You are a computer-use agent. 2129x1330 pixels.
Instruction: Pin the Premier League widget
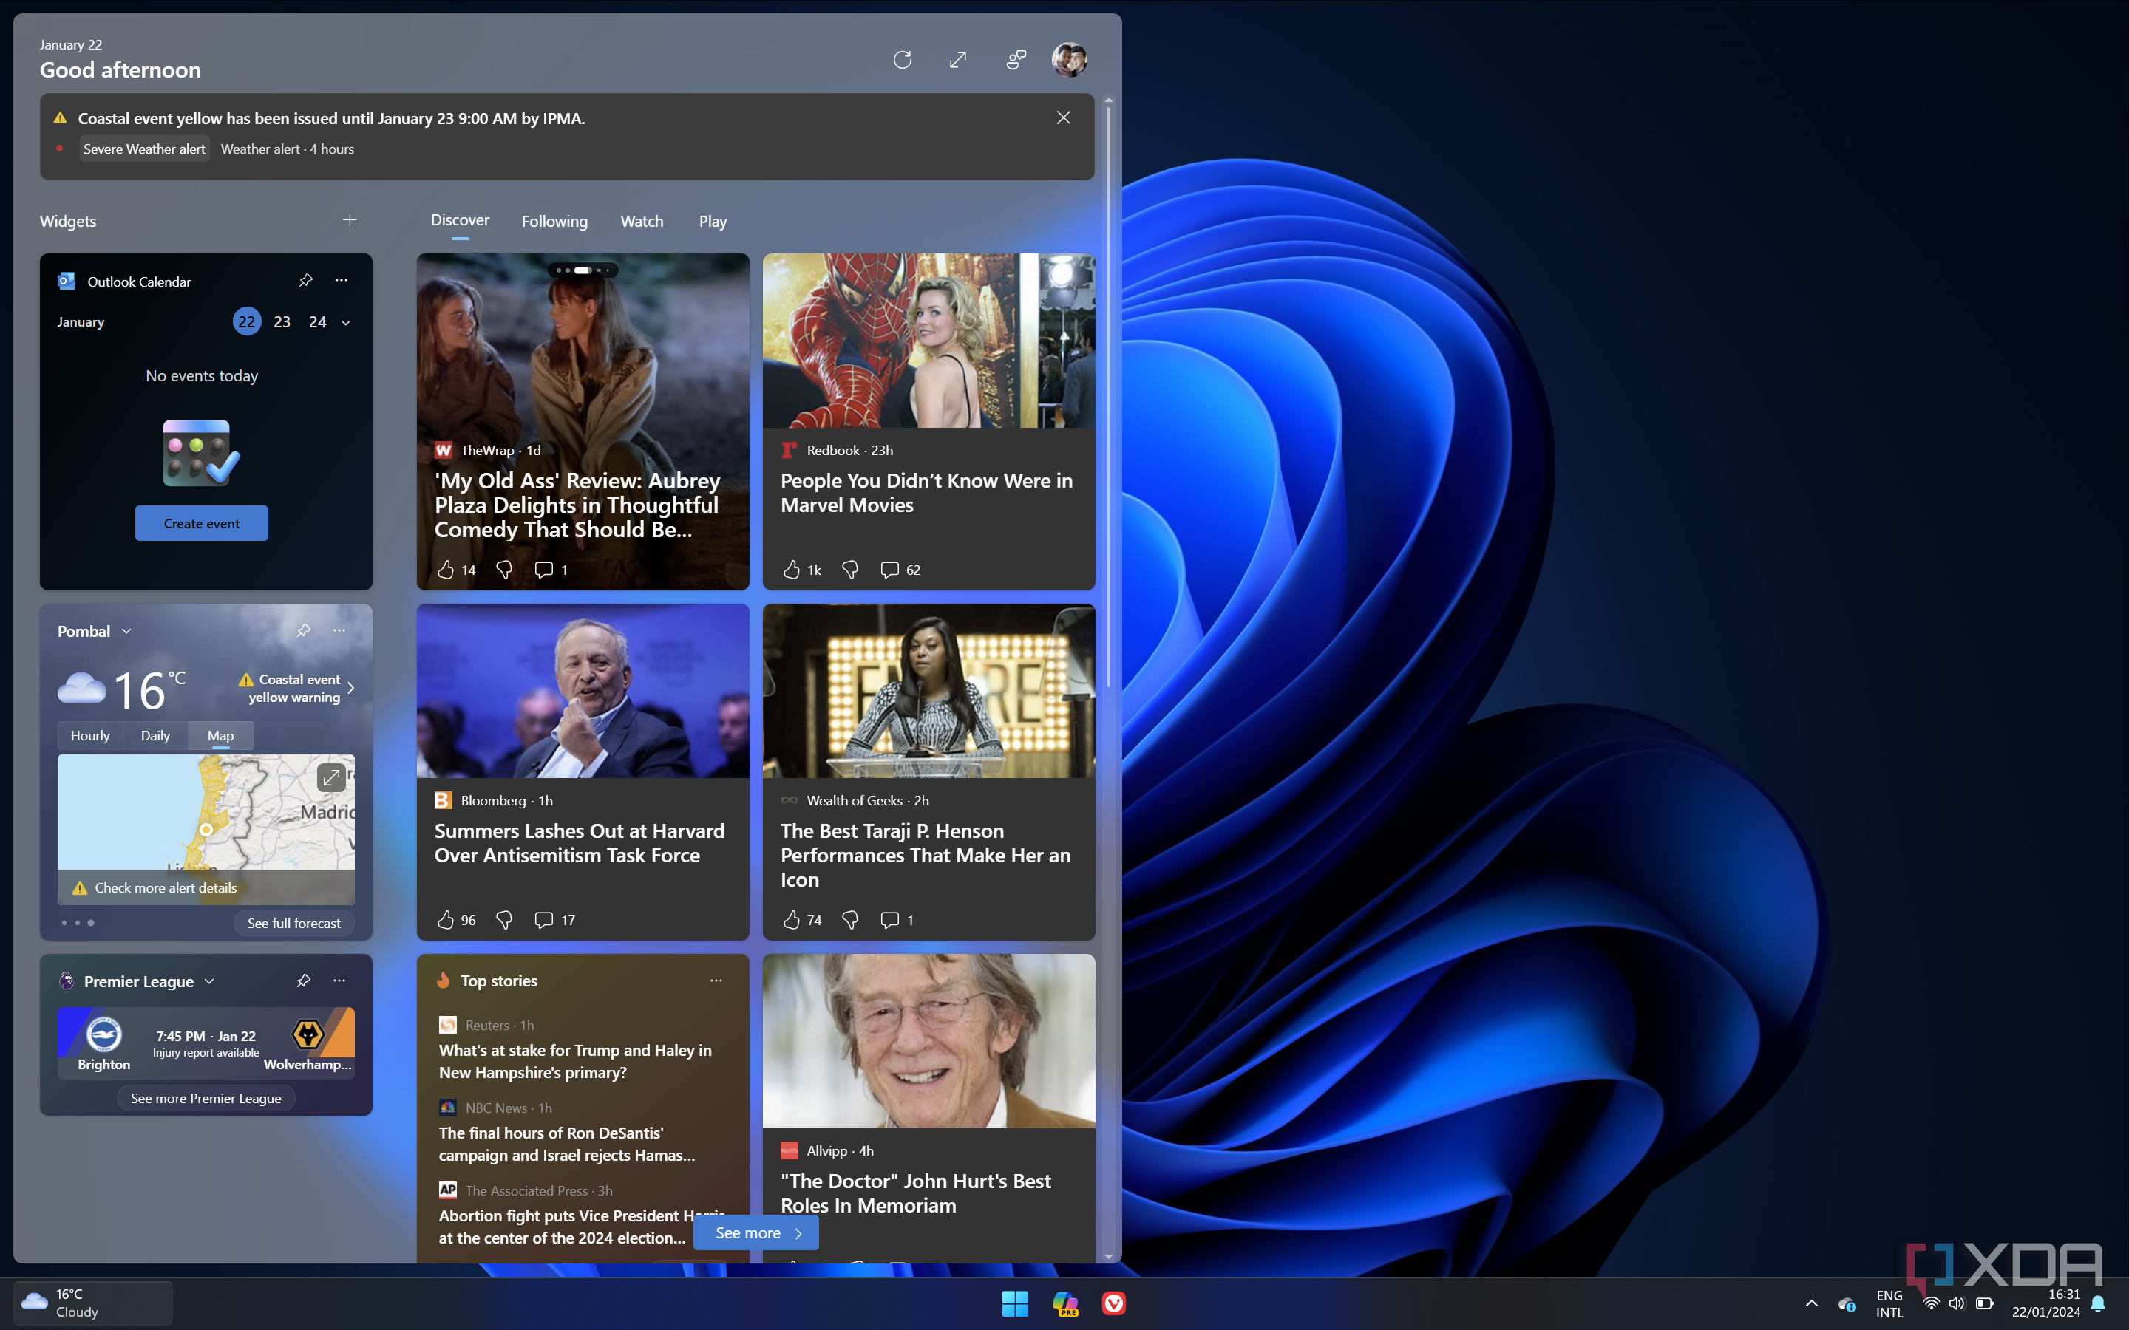tap(304, 980)
